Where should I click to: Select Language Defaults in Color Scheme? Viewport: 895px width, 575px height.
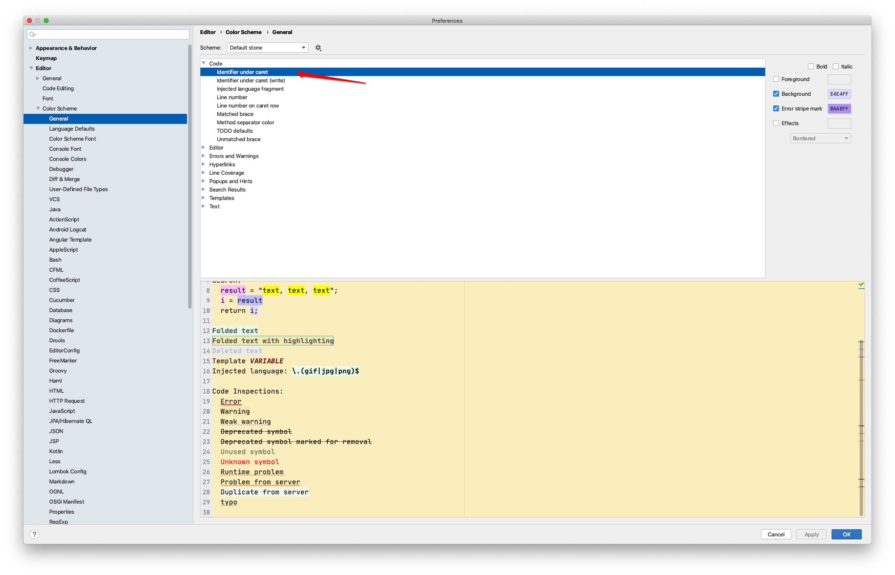[x=72, y=129]
